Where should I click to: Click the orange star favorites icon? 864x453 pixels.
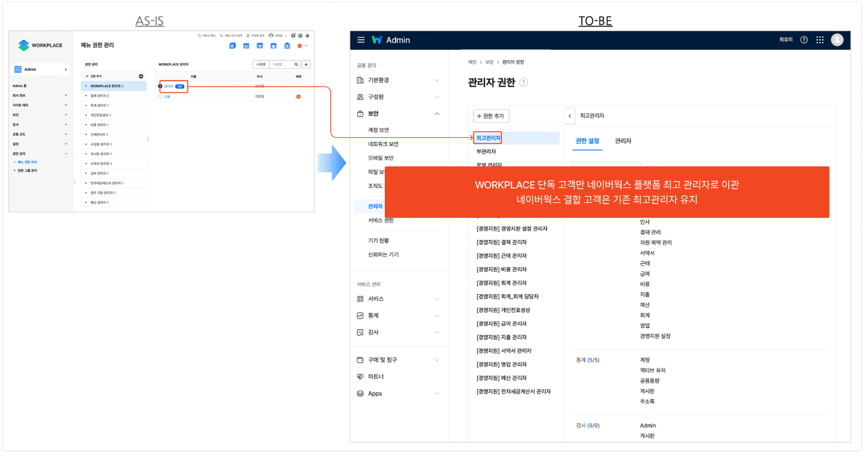300,46
